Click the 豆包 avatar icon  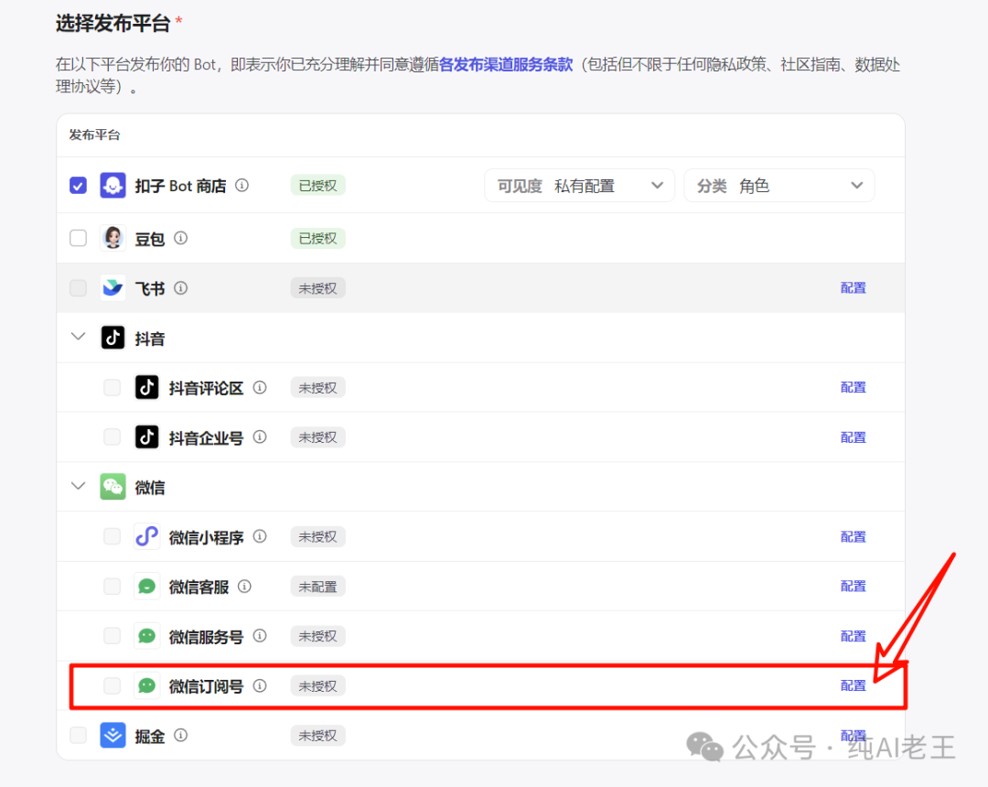click(x=113, y=238)
